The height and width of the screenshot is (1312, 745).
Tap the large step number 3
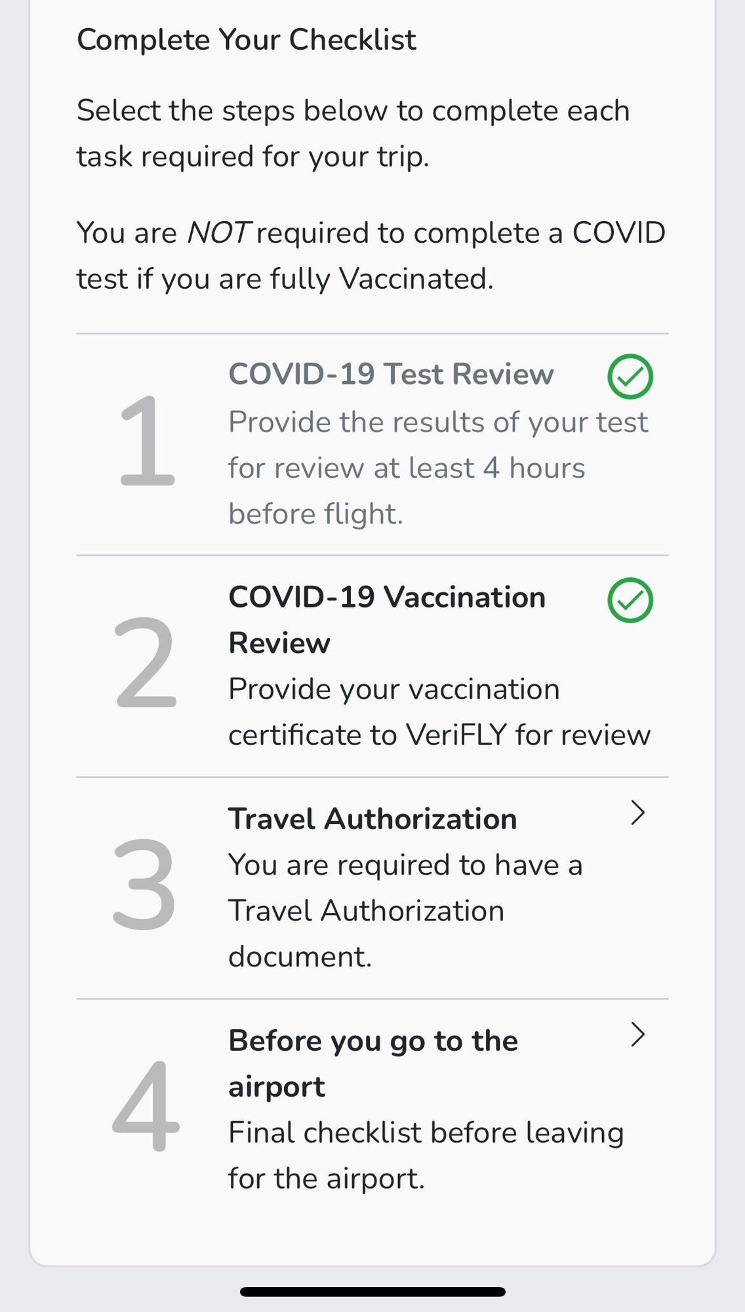(x=144, y=884)
